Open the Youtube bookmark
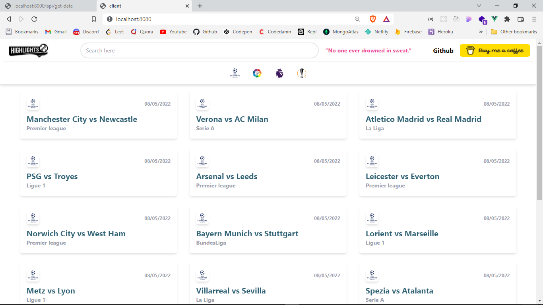This screenshot has width=543, height=305. tap(173, 32)
